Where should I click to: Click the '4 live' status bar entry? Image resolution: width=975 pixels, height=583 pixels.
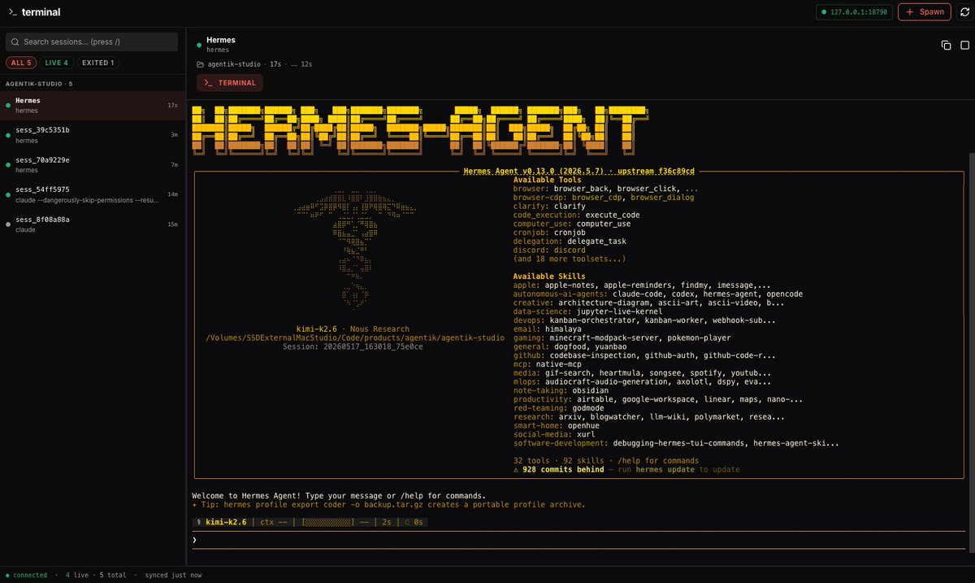pos(79,575)
